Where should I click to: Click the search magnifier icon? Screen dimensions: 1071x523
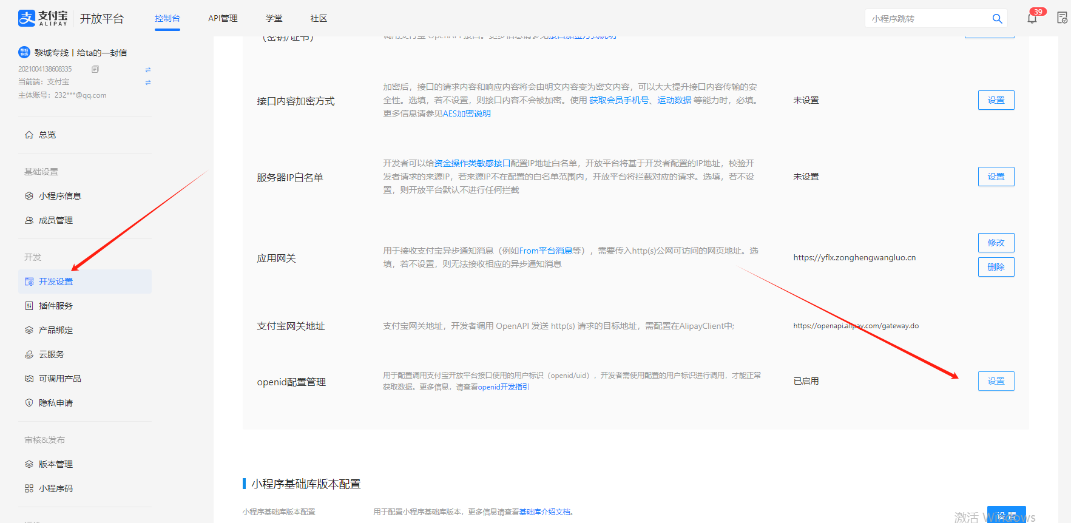click(997, 19)
